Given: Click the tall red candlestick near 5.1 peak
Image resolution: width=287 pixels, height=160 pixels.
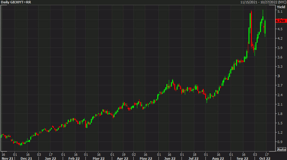Looking at the screenshot, I should [x=251, y=29].
